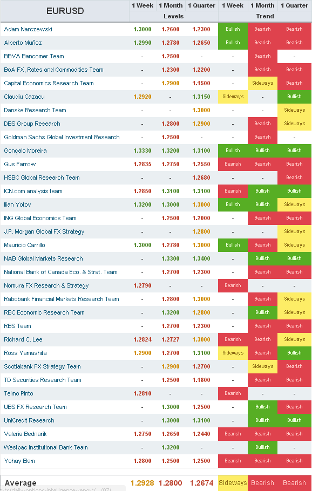Click HSBC's 1.2680 quarterly level

pos(201,177)
